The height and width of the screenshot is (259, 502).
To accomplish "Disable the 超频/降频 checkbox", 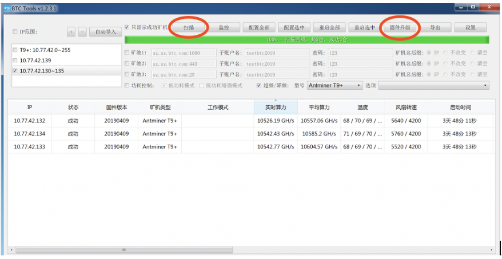I will pos(259,86).
